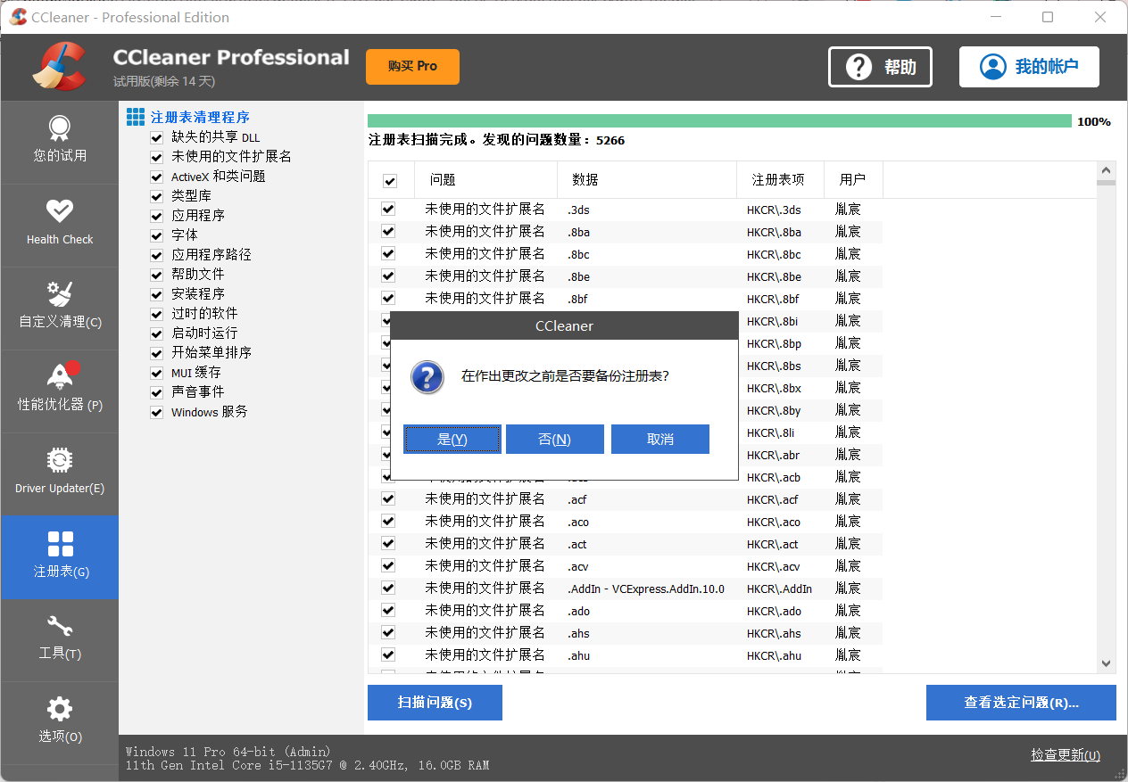Toggle 开始菜单排序 checkbox
Viewport: 1128px width, 782px height.
coord(156,354)
